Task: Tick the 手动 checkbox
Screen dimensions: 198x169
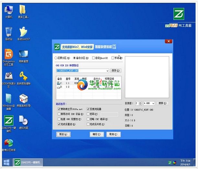Action: (113, 58)
